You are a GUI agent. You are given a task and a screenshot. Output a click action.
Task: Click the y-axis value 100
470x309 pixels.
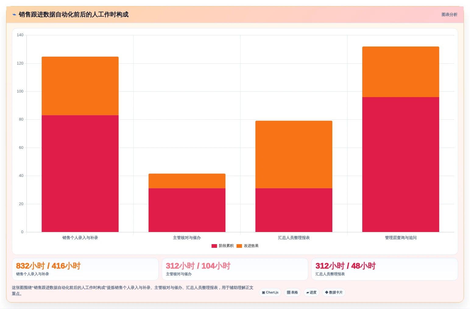20,91
